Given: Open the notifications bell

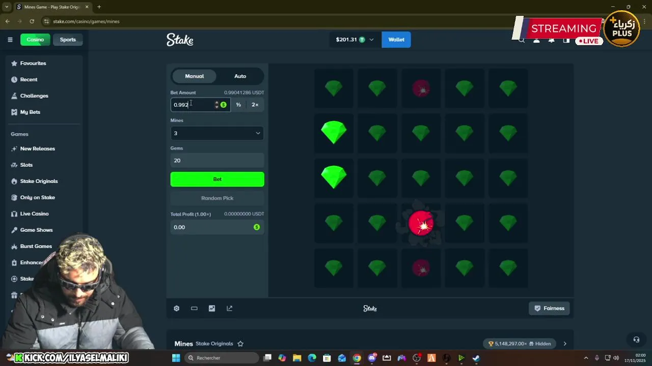Looking at the screenshot, I should point(551,40).
